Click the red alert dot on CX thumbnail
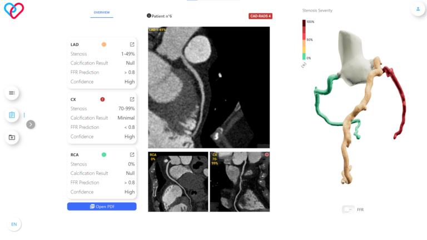The image size is (427, 240). 267,154
